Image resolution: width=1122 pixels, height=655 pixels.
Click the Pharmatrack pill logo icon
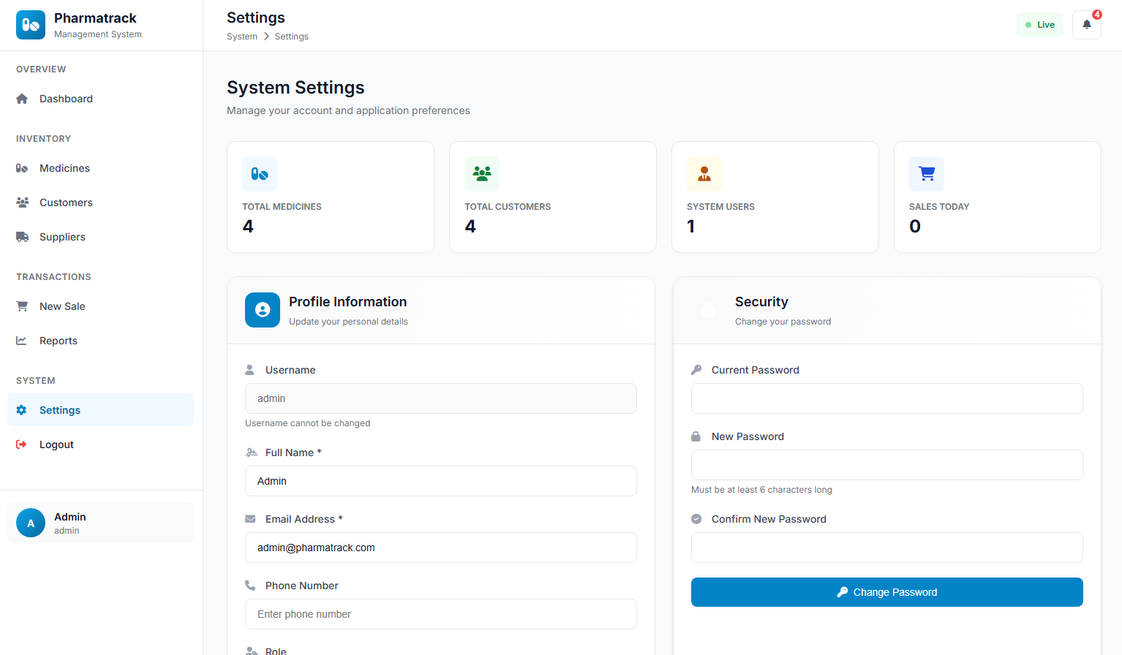coord(31,25)
